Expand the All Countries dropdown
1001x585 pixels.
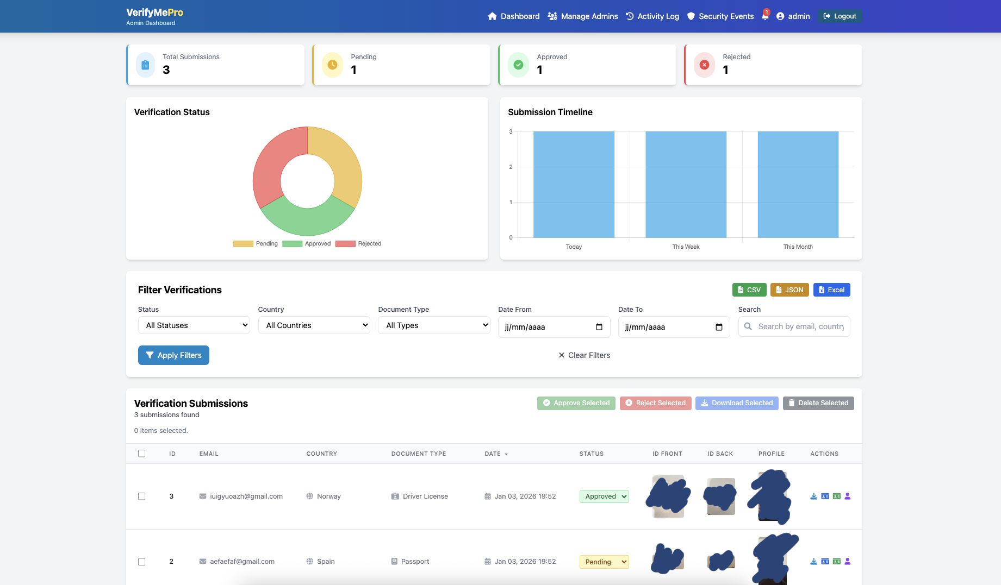pyautogui.click(x=314, y=325)
